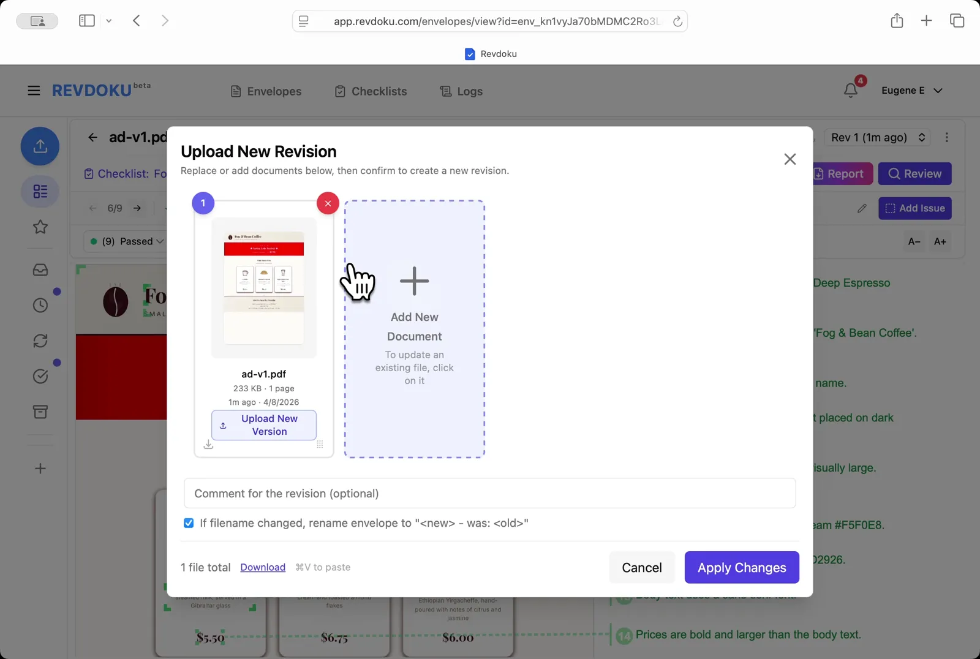
Task: Click the blue upload icon in the sidebar
Action: point(40,146)
